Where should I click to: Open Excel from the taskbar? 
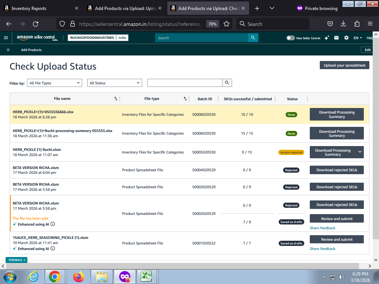tap(146, 277)
